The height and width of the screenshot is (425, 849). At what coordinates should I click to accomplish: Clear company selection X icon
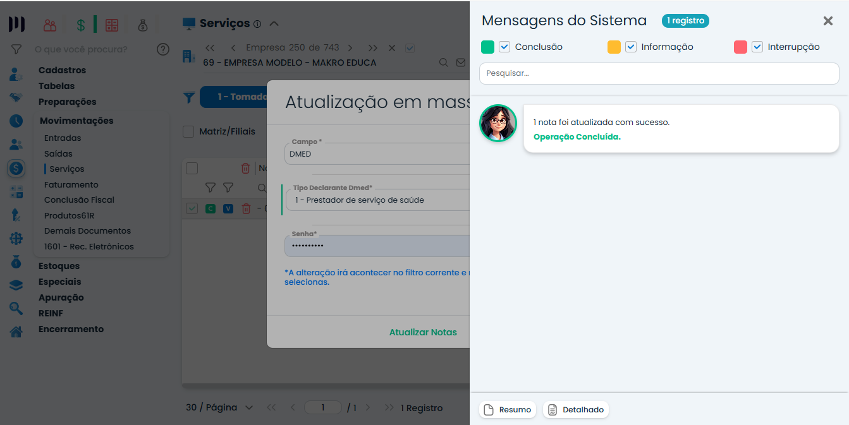pyautogui.click(x=392, y=48)
